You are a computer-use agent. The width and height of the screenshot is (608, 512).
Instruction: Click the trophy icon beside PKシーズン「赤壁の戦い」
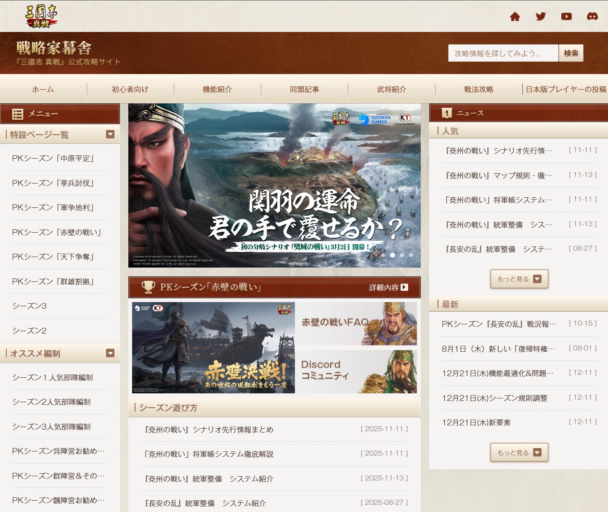(148, 287)
